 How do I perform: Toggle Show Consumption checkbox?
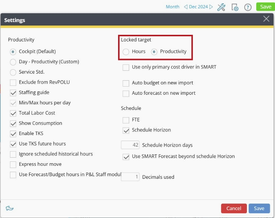point(13,124)
